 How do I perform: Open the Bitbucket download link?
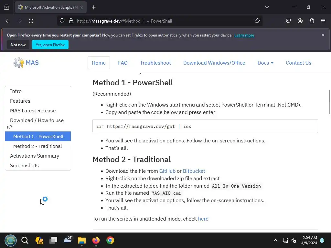(x=194, y=171)
